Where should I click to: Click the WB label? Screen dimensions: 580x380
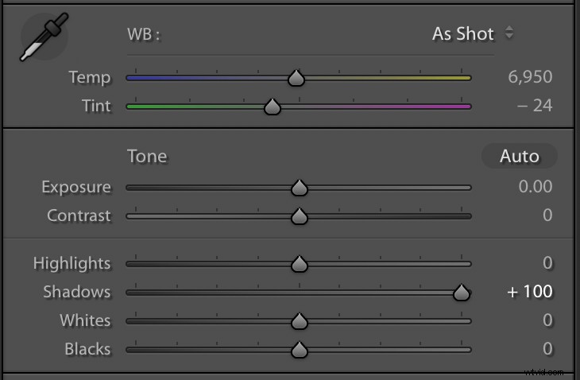(144, 34)
